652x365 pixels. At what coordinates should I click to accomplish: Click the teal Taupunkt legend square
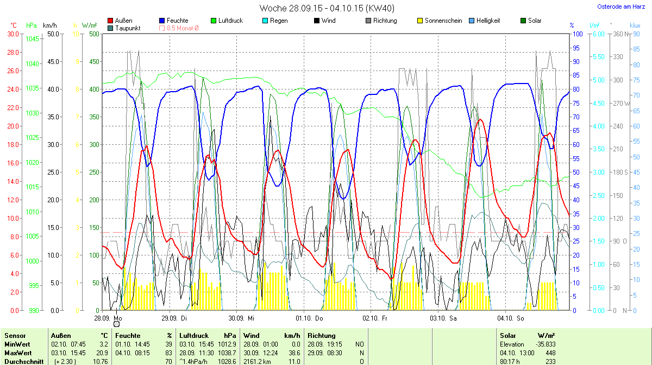tap(111, 28)
